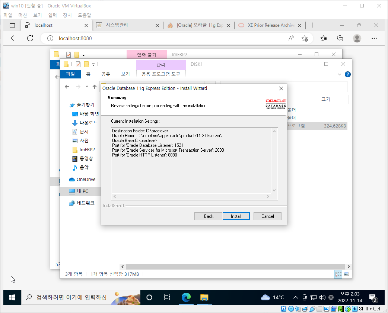Open site information icon in address bar

[50, 38]
